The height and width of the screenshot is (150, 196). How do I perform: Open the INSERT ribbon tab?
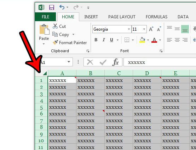click(91, 17)
